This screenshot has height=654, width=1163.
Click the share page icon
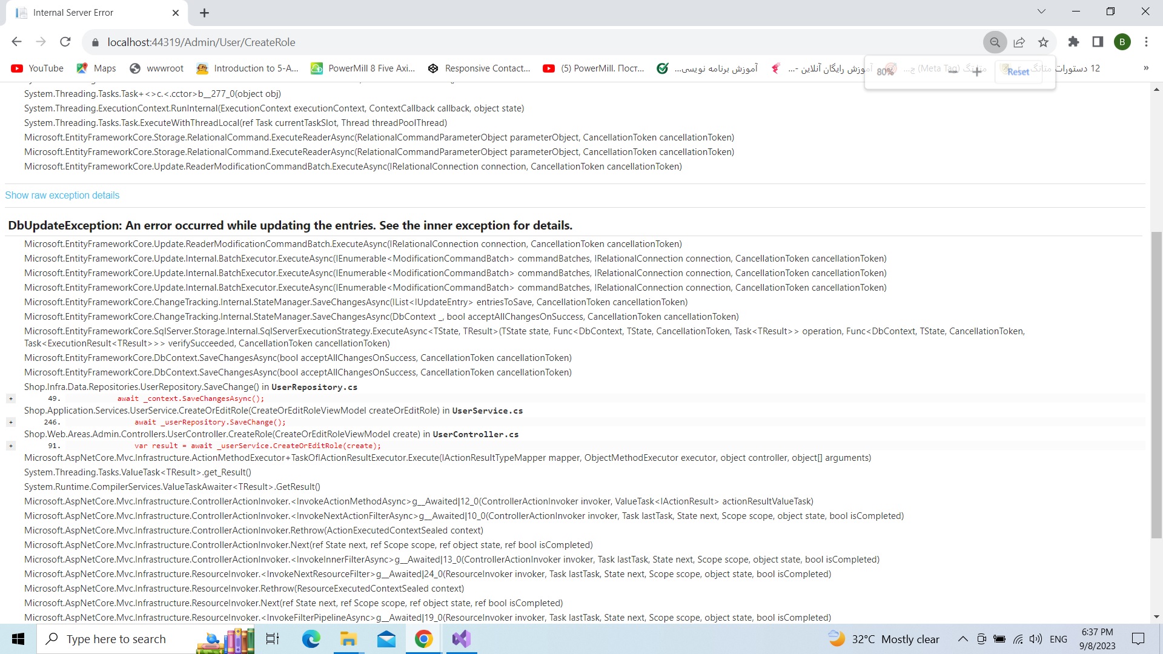(x=1019, y=42)
